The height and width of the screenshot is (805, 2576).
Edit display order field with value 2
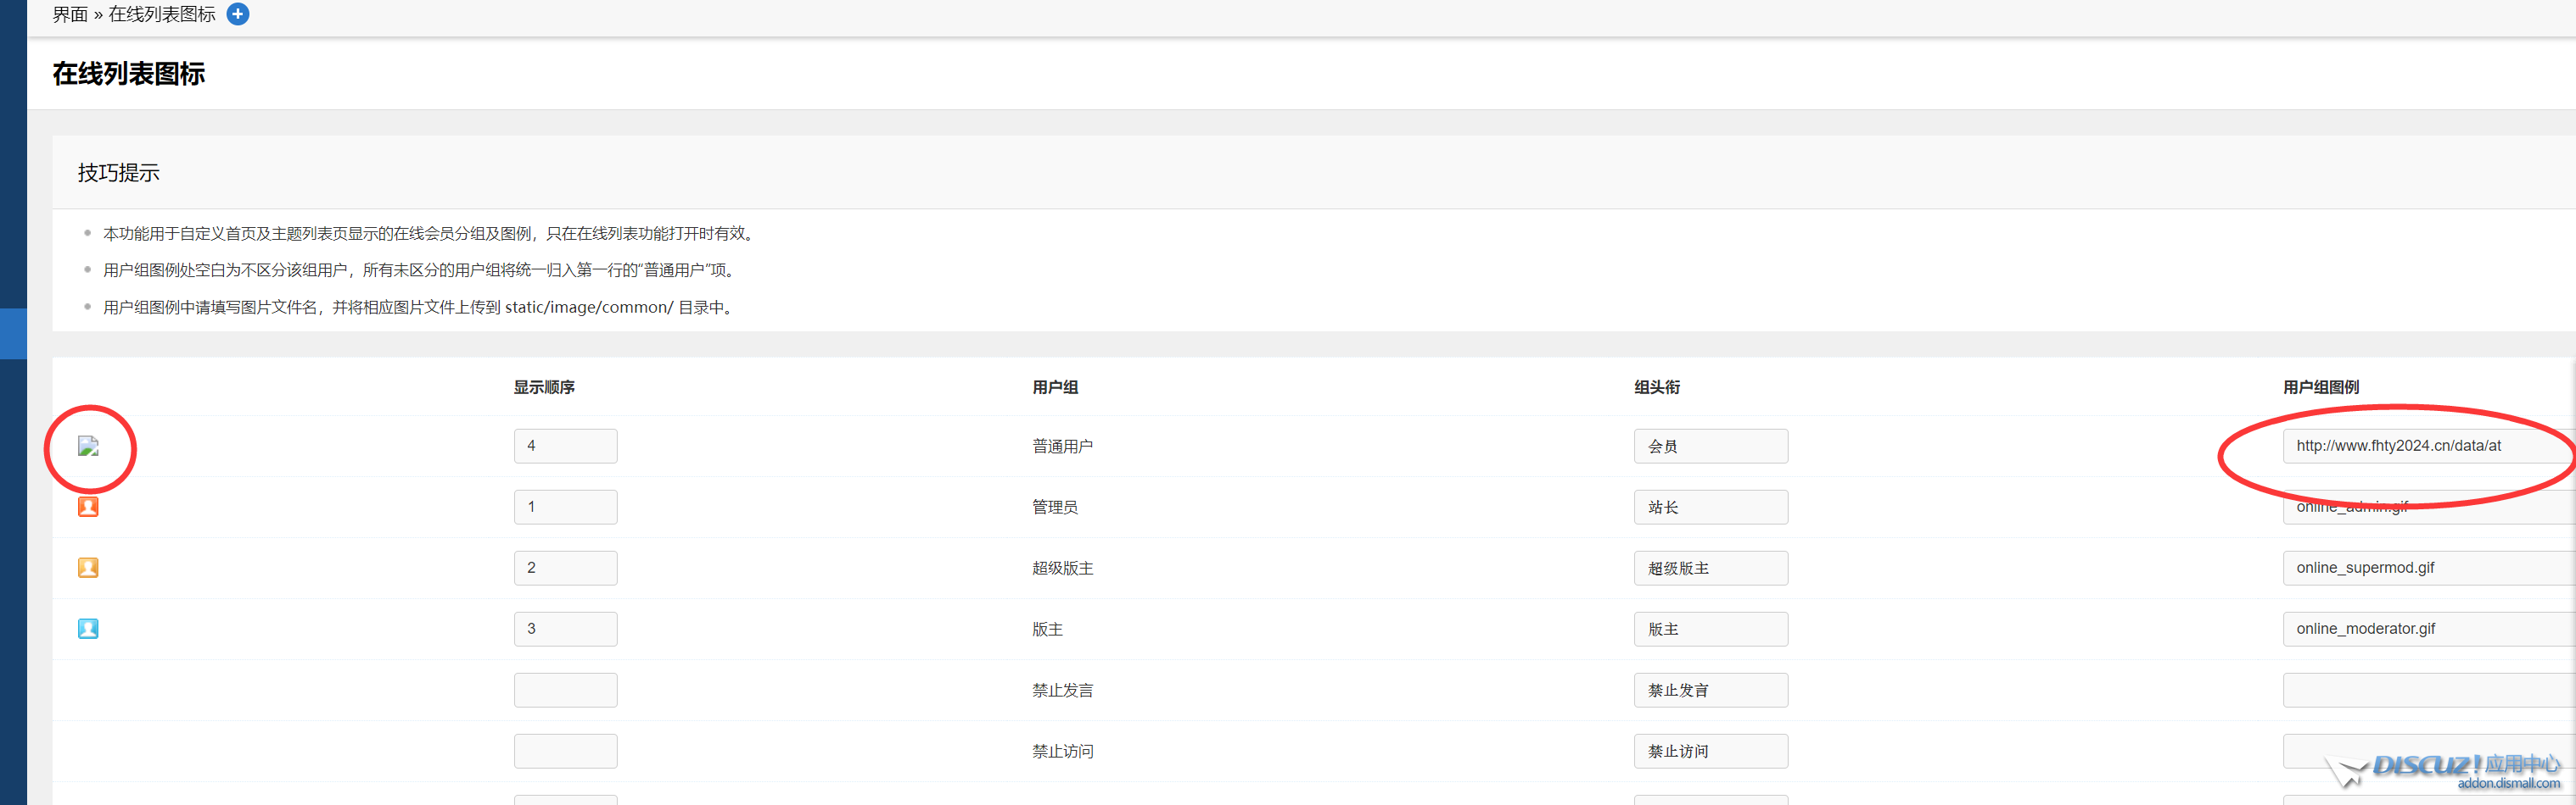[x=566, y=569]
